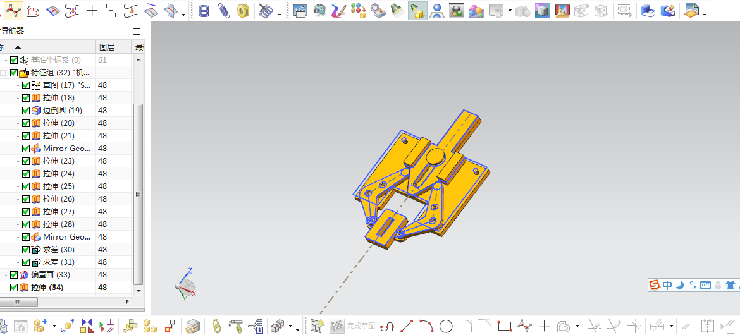Click the navigator vertical scrollbar up arrow
This screenshot has height=335, width=740.
(x=139, y=59)
